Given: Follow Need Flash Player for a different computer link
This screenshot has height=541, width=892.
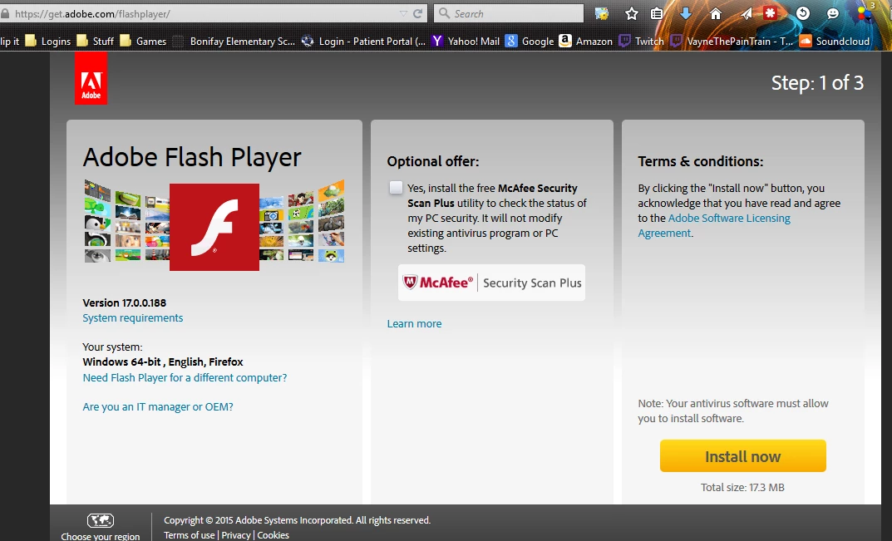Looking at the screenshot, I should [x=185, y=378].
